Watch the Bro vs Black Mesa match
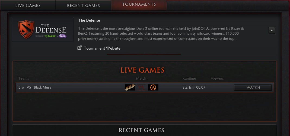 tap(253, 88)
